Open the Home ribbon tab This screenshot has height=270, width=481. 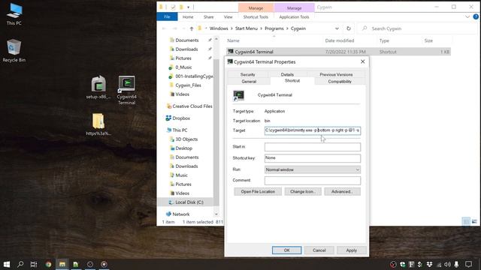click(188, 16)
